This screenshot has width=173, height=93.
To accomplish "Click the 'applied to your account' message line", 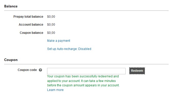I will tap(81, 81).
